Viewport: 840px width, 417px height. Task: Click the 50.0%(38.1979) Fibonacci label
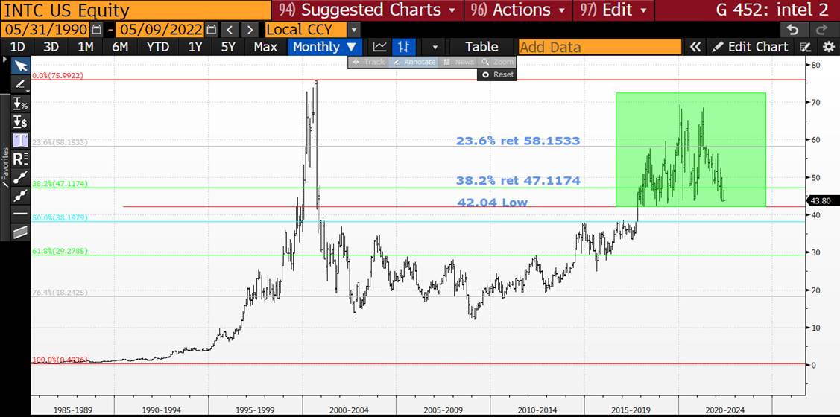(x=60, y=217)
